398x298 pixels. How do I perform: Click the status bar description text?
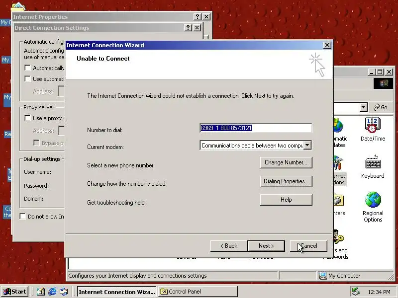[137, 276]
